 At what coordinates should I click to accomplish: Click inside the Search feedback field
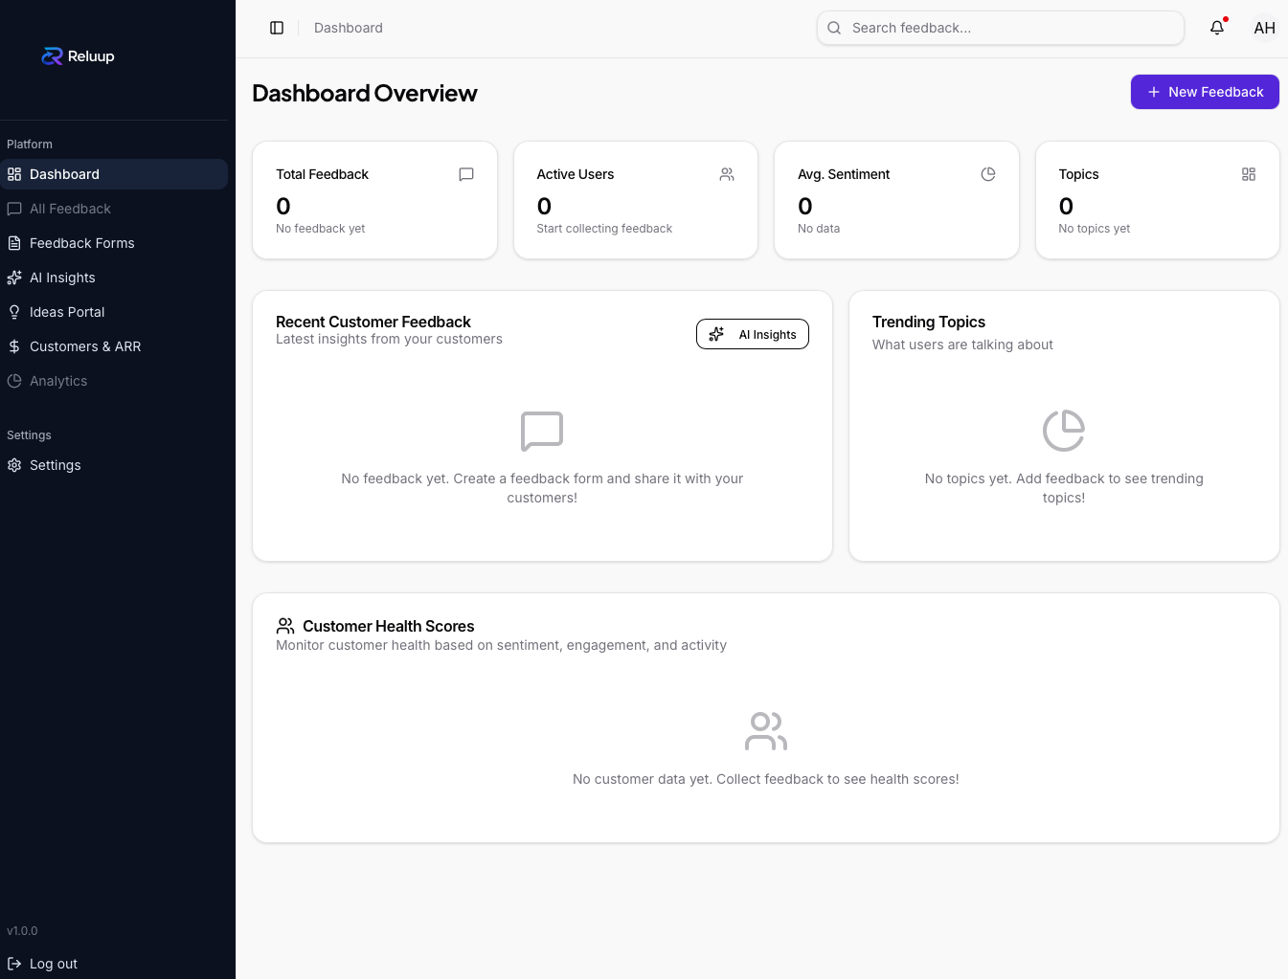(1000, 28)
